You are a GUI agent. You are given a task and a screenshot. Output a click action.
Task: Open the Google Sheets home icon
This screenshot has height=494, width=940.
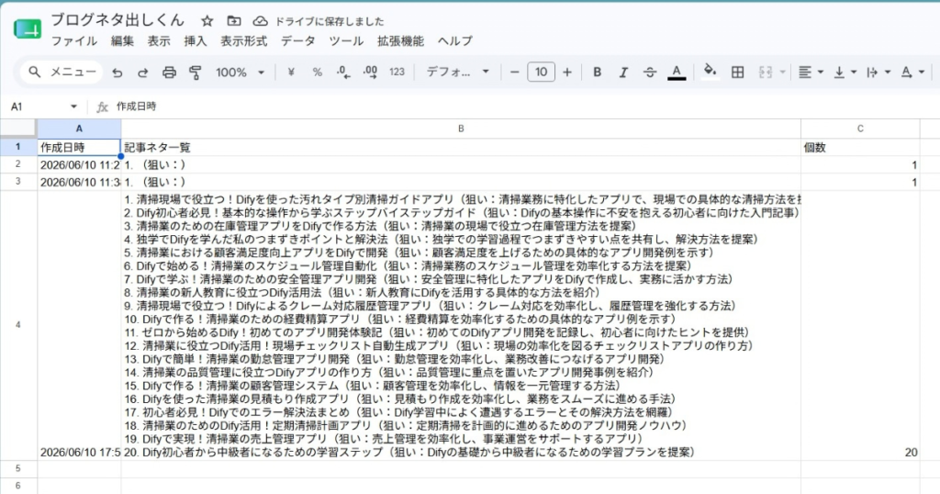click(28, 28)
